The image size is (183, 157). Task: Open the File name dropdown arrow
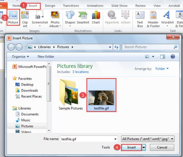pyautogui.click(x=115, y=139)
